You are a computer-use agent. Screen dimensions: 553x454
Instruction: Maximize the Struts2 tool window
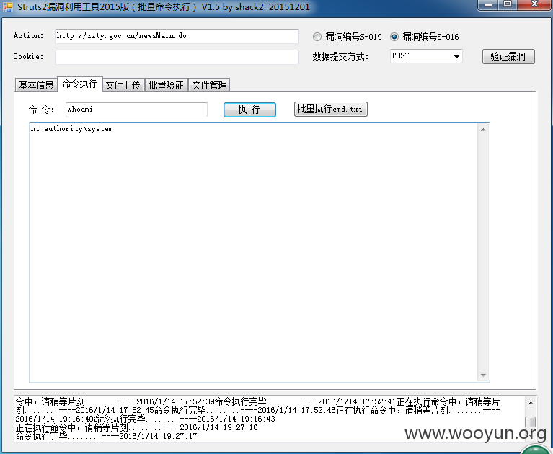[508, 5]
